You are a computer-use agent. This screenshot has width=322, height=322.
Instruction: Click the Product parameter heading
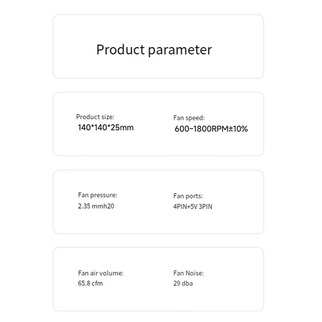tap(154, 50)
